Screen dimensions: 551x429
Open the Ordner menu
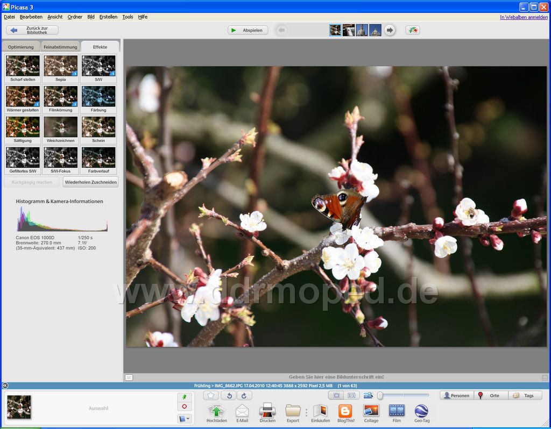click(x=75, y=17)
